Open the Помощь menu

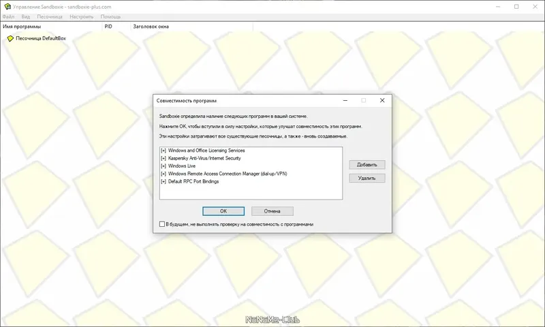(x=110, y=16)
